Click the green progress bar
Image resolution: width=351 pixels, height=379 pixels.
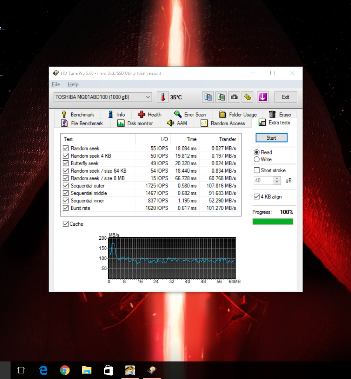(273, 221)
